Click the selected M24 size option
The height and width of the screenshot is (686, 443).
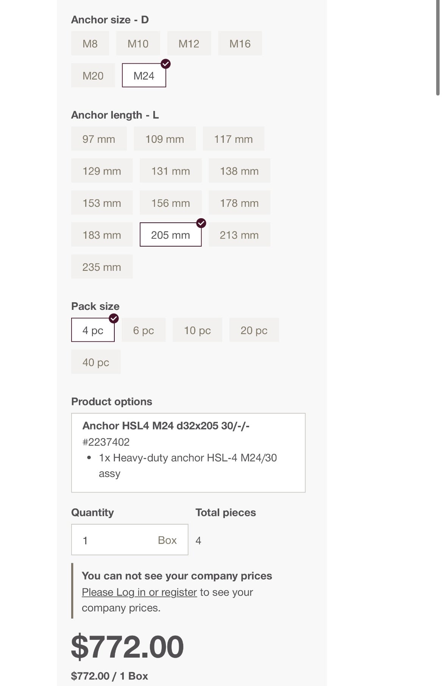click(x=144, y=76)
